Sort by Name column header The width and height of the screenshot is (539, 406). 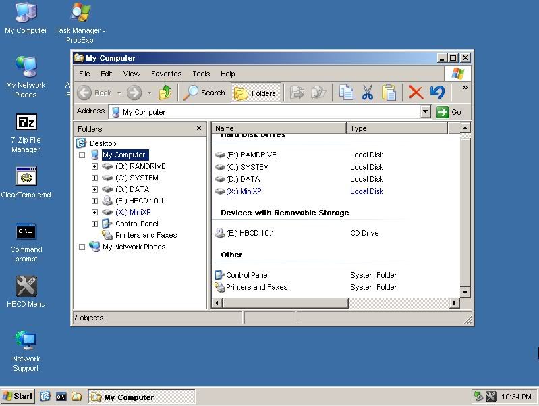click(279, 128)
